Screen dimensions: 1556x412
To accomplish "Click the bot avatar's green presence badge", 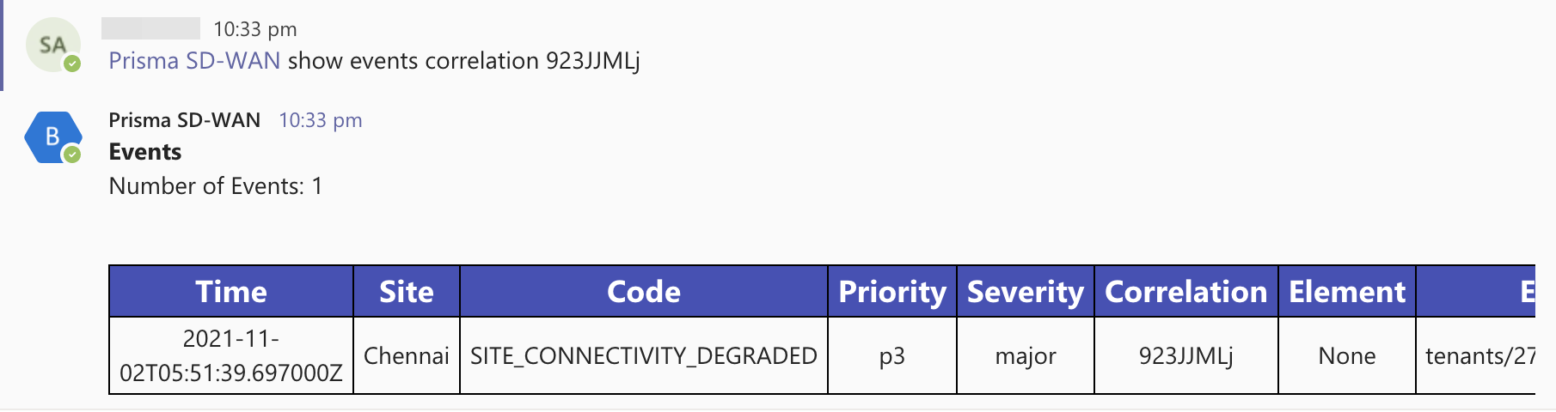I will click(73, 154).
